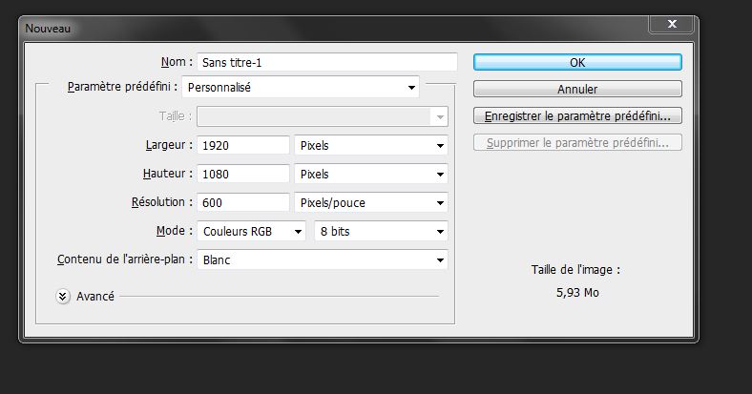Click the Nom text field
Screen dimensions: 752x394
point(326,62)
